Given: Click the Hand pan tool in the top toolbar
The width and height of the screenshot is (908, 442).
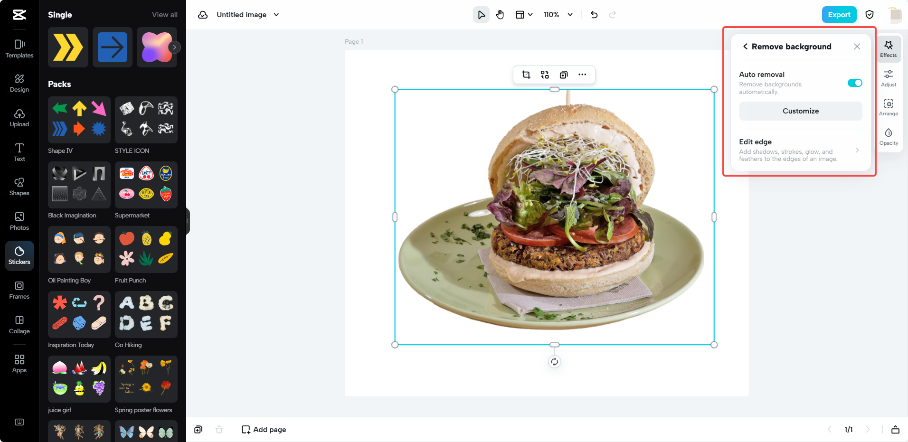Looking at the screenshot, I should point(500,14).
